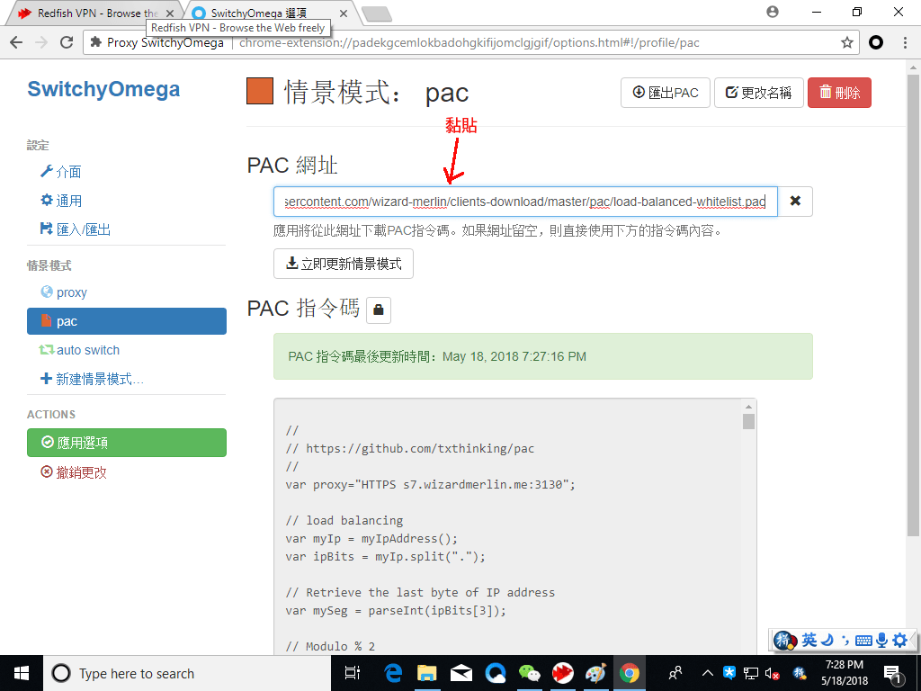This screenshot has height=691, width=921.
Task: Open the Windows Start menu
Action: pos(22,673)
